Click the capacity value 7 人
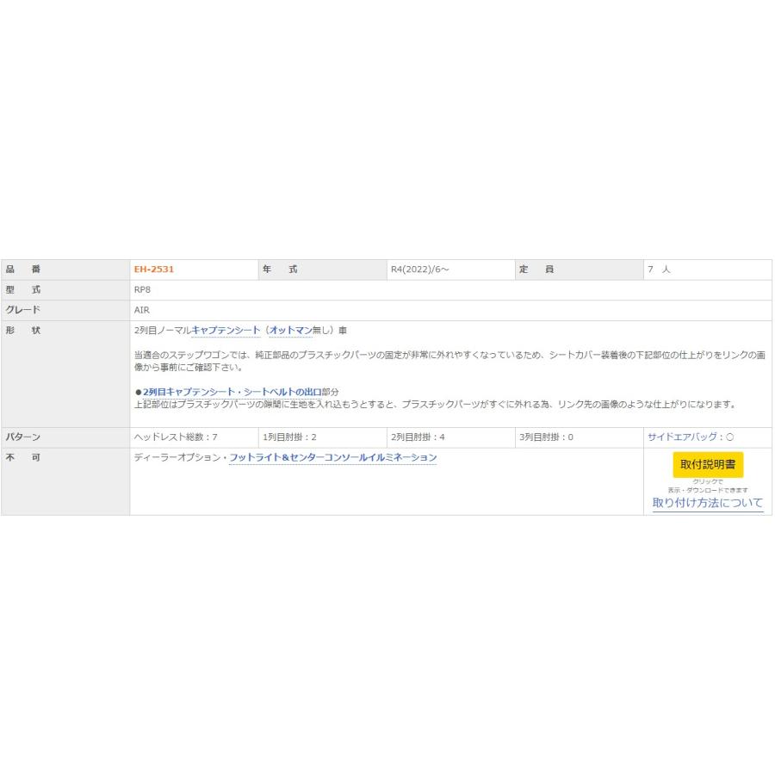Image resolution: width=775 pixels, height=775 pixels. coord(659,270)
